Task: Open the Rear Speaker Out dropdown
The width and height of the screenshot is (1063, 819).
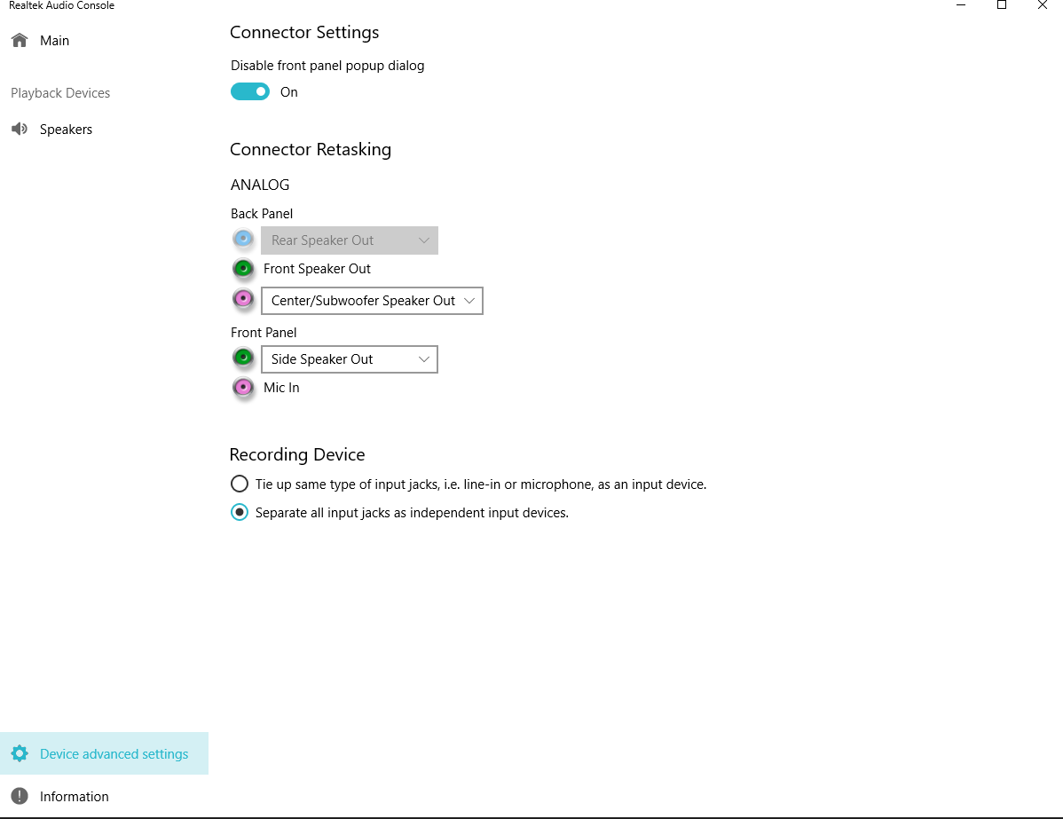Action: (x=350, y=240)
